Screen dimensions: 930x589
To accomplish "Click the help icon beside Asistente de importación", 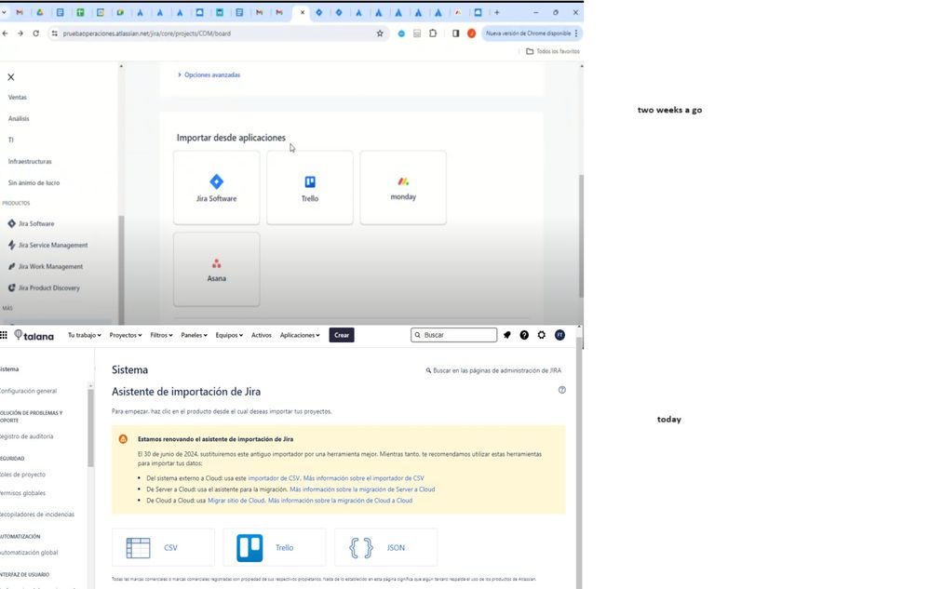I will tap(561, 390).
